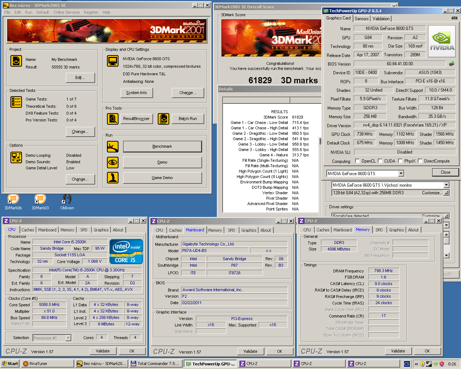Viewport: 461px width, 369px height.
Task: Toggle the DirectCompute checkbox in GPU-Z
Action: point(420,161)
